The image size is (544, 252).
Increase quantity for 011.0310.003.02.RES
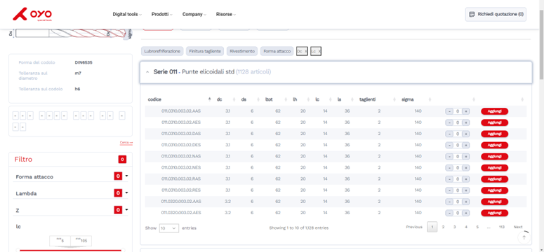(x=466, y=190)
